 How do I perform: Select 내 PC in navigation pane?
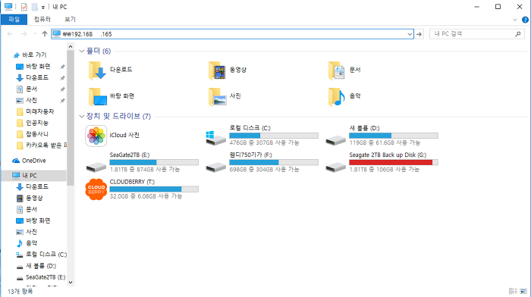coord(34,175)
